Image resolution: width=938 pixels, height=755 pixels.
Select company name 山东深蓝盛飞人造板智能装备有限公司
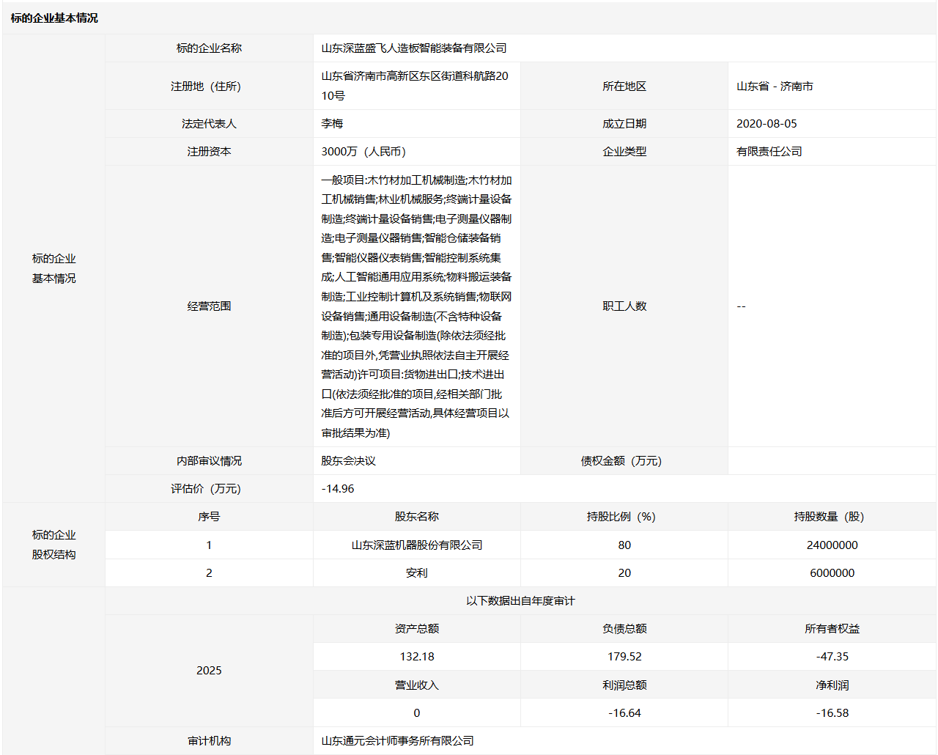click(414, 48)
